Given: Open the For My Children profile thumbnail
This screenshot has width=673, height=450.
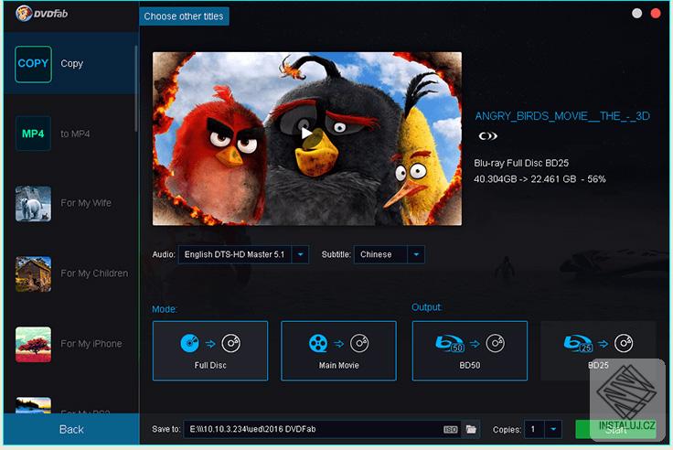Looking at the screenshot, I should click(33, 274).
